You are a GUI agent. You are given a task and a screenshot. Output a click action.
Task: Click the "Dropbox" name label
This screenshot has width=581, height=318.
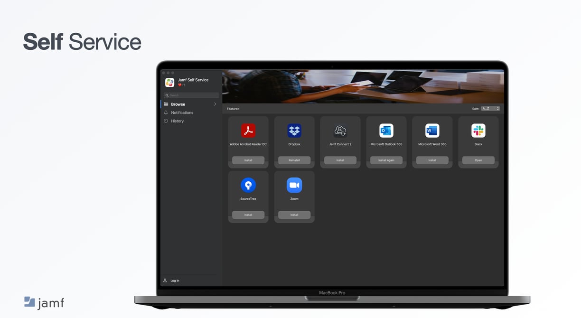[x=294, y=144]
